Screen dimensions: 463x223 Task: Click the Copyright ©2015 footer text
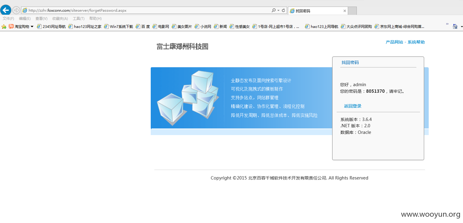289,178
